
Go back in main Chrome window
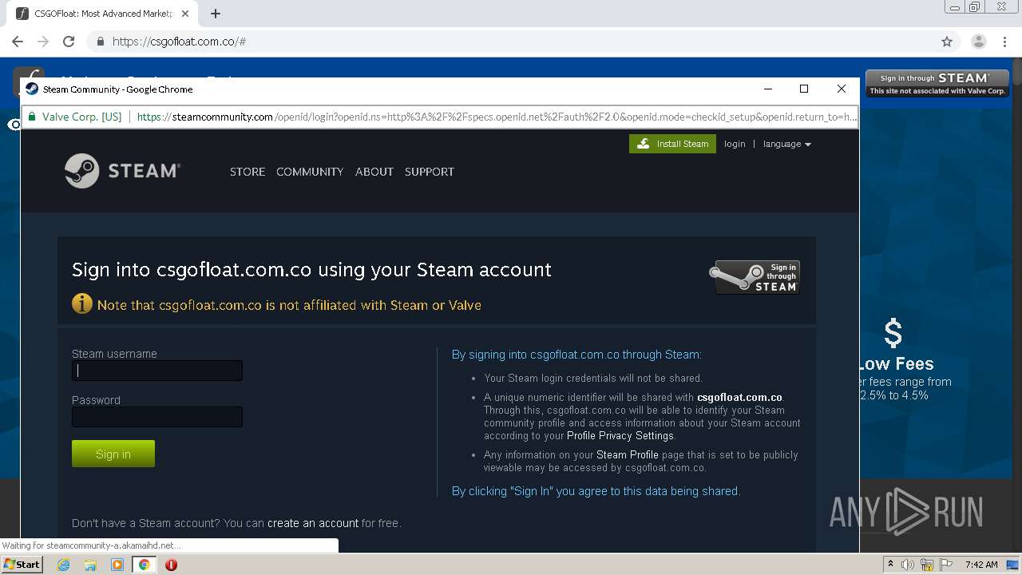click(18, 42)
